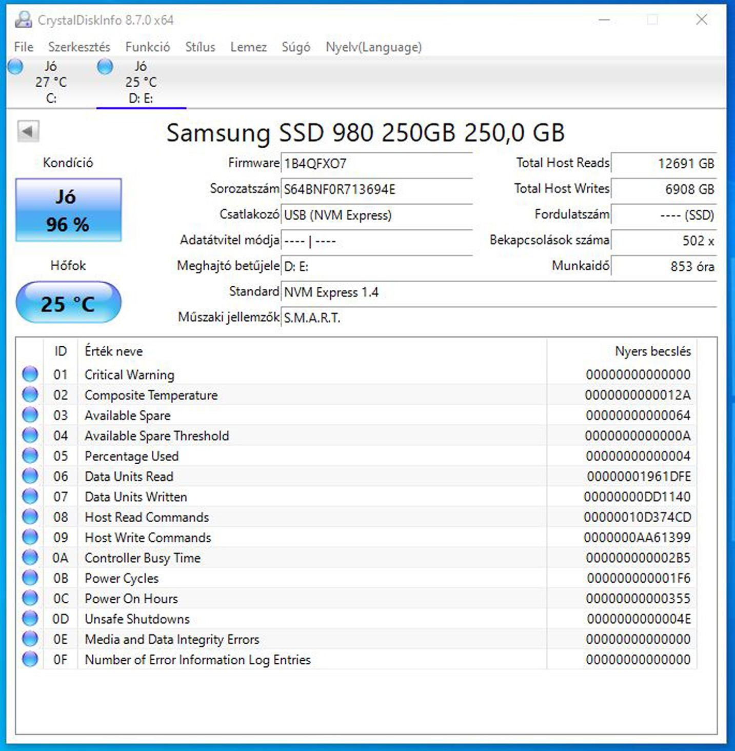Click Total Host Writes value 6908 GB
This screenshot has width=735, height=751.
664,189
